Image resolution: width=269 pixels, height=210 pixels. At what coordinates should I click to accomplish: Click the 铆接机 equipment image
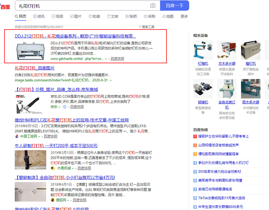[x=203, y=89]
